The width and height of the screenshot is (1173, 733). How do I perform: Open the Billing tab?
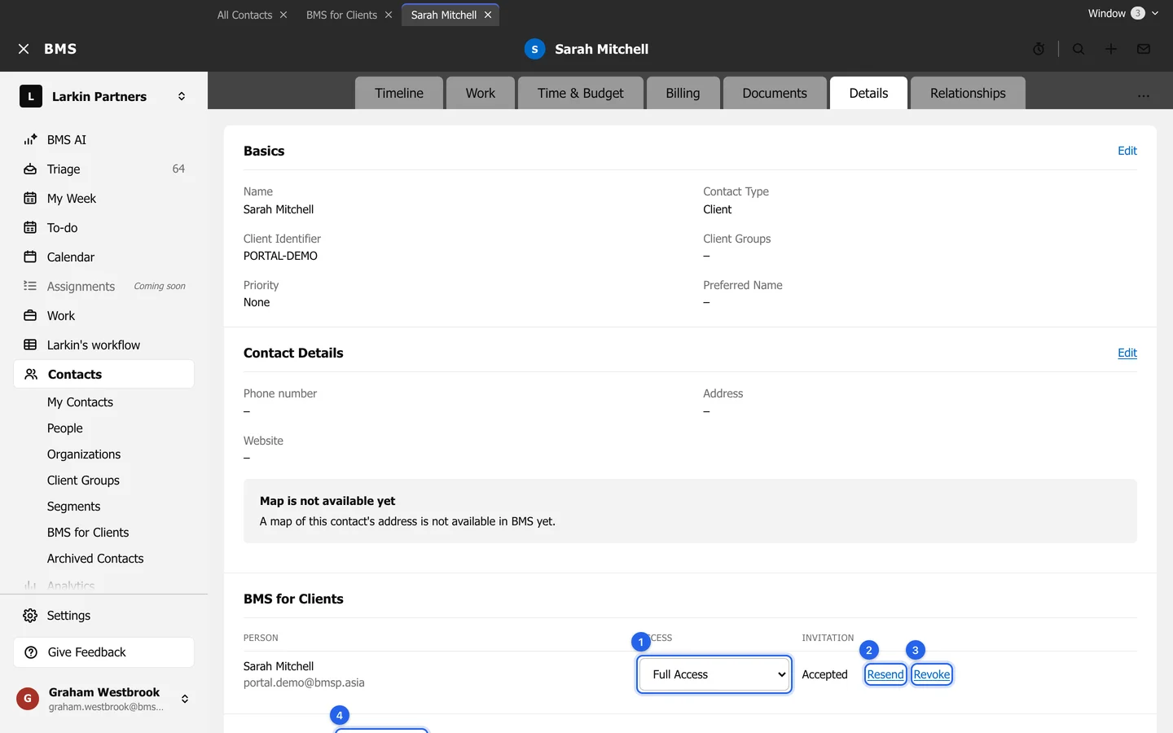[683, 93]
